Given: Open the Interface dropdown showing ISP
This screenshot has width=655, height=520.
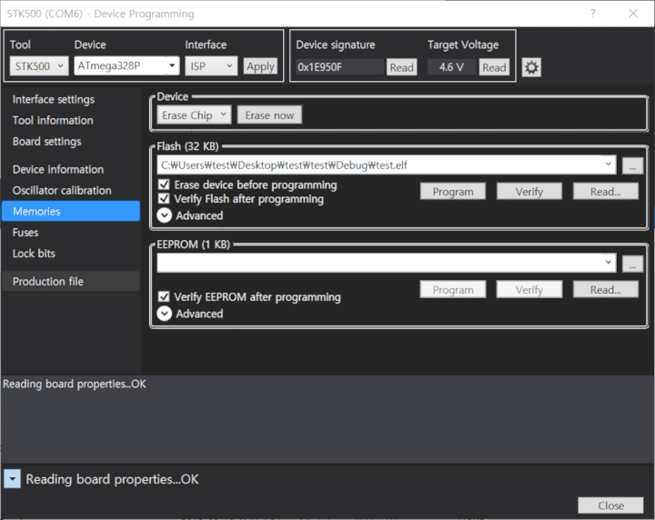Looking at the screenshot, I should (x=211, y=66).
